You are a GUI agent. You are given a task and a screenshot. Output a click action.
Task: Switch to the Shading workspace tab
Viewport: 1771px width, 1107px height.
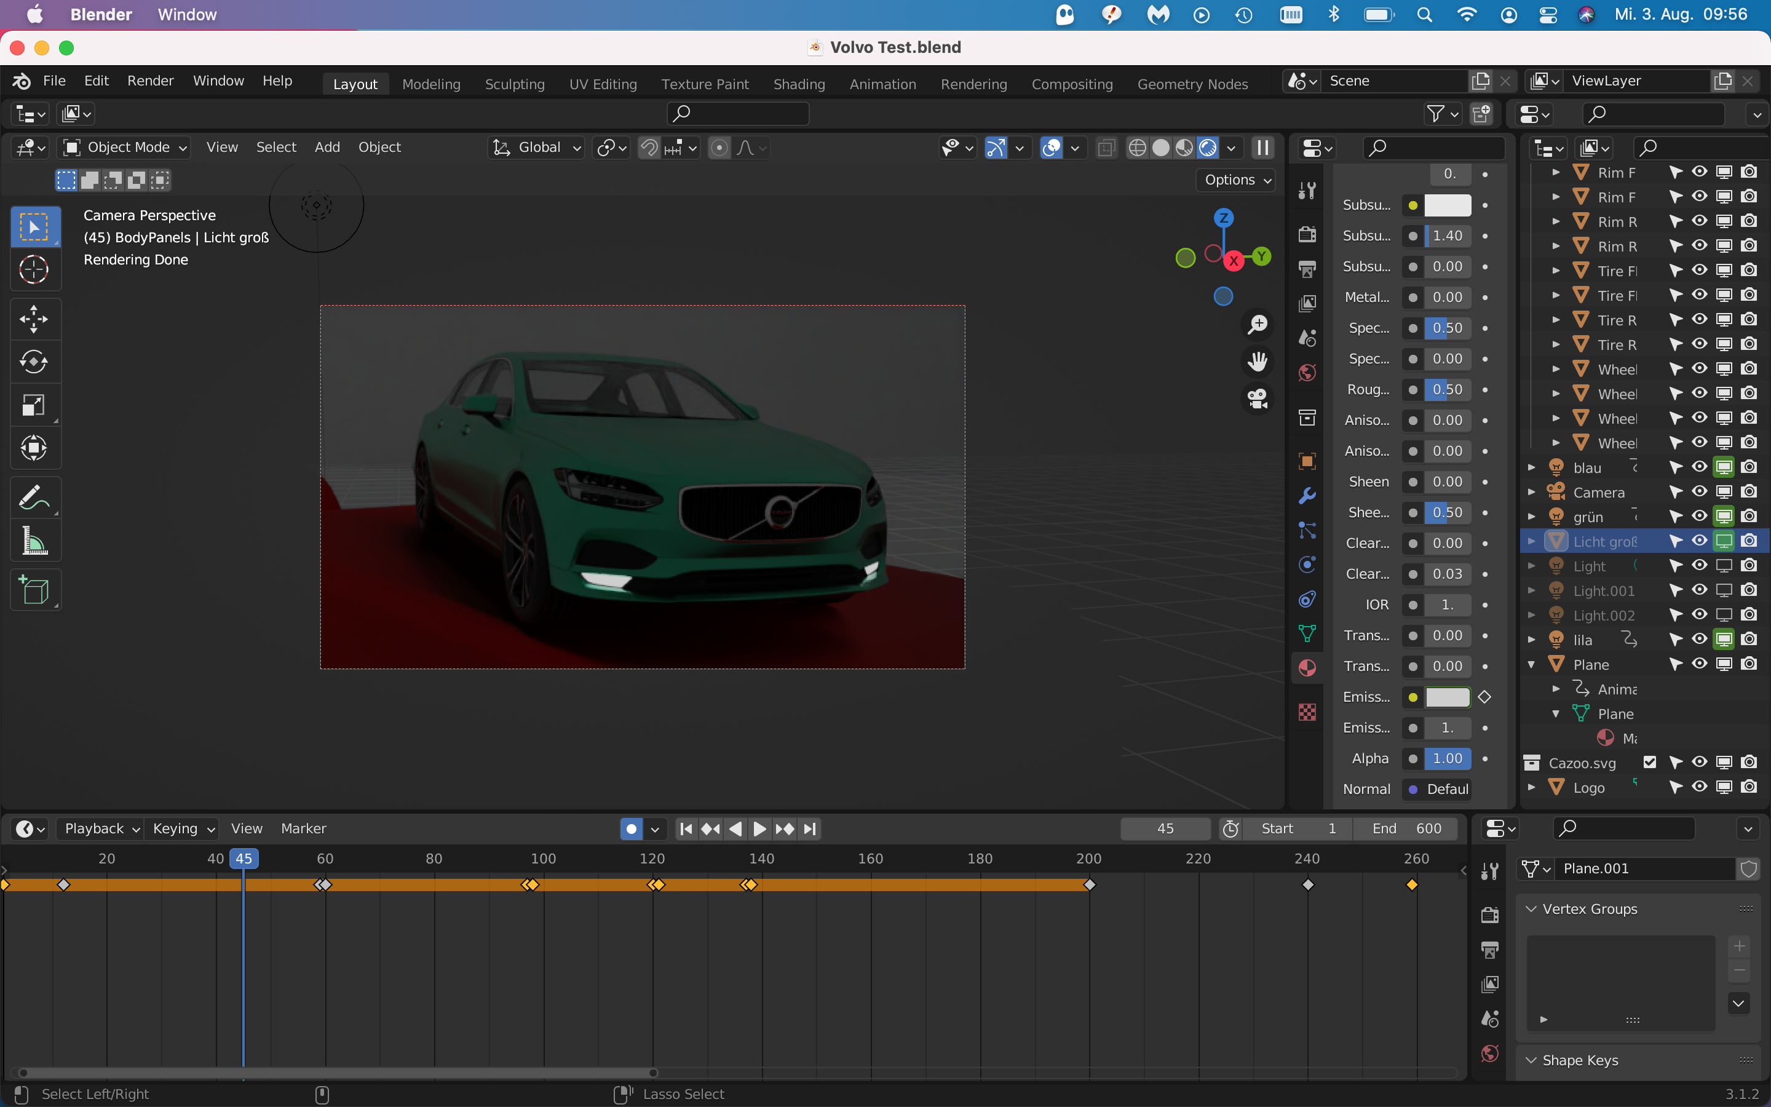798,84
